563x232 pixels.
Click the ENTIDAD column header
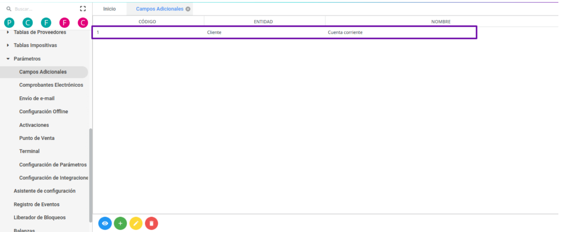[263, 21]
